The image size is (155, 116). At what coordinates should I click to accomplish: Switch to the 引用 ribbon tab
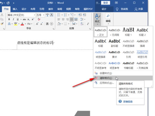tap(42, 9)
